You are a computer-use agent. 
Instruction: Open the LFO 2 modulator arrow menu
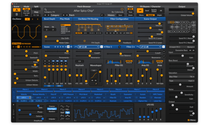pos(45,98)
